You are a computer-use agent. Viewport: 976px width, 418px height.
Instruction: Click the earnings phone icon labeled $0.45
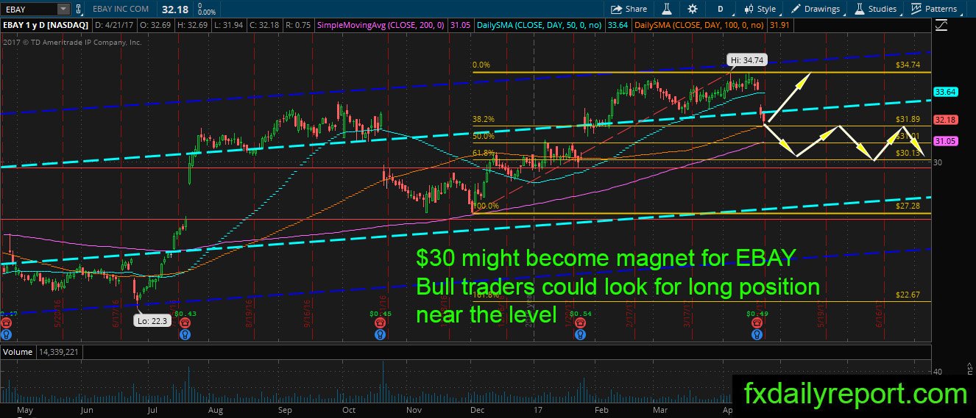click(380, 322)
